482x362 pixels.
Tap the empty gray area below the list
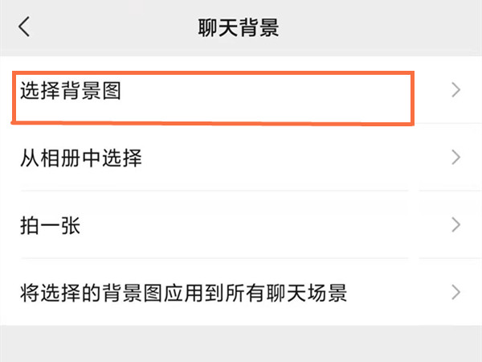241,342
